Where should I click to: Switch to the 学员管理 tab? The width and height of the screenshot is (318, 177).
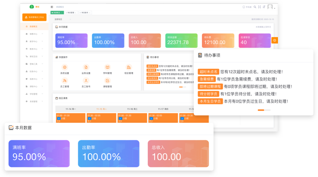coord(71,12)
